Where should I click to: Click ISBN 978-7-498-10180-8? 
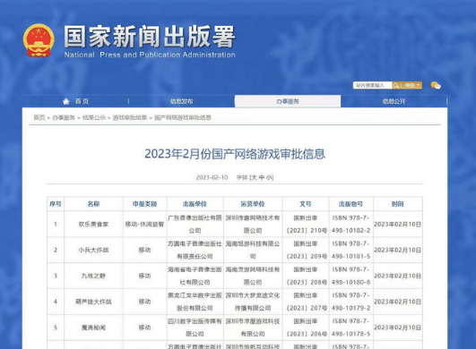351,276
